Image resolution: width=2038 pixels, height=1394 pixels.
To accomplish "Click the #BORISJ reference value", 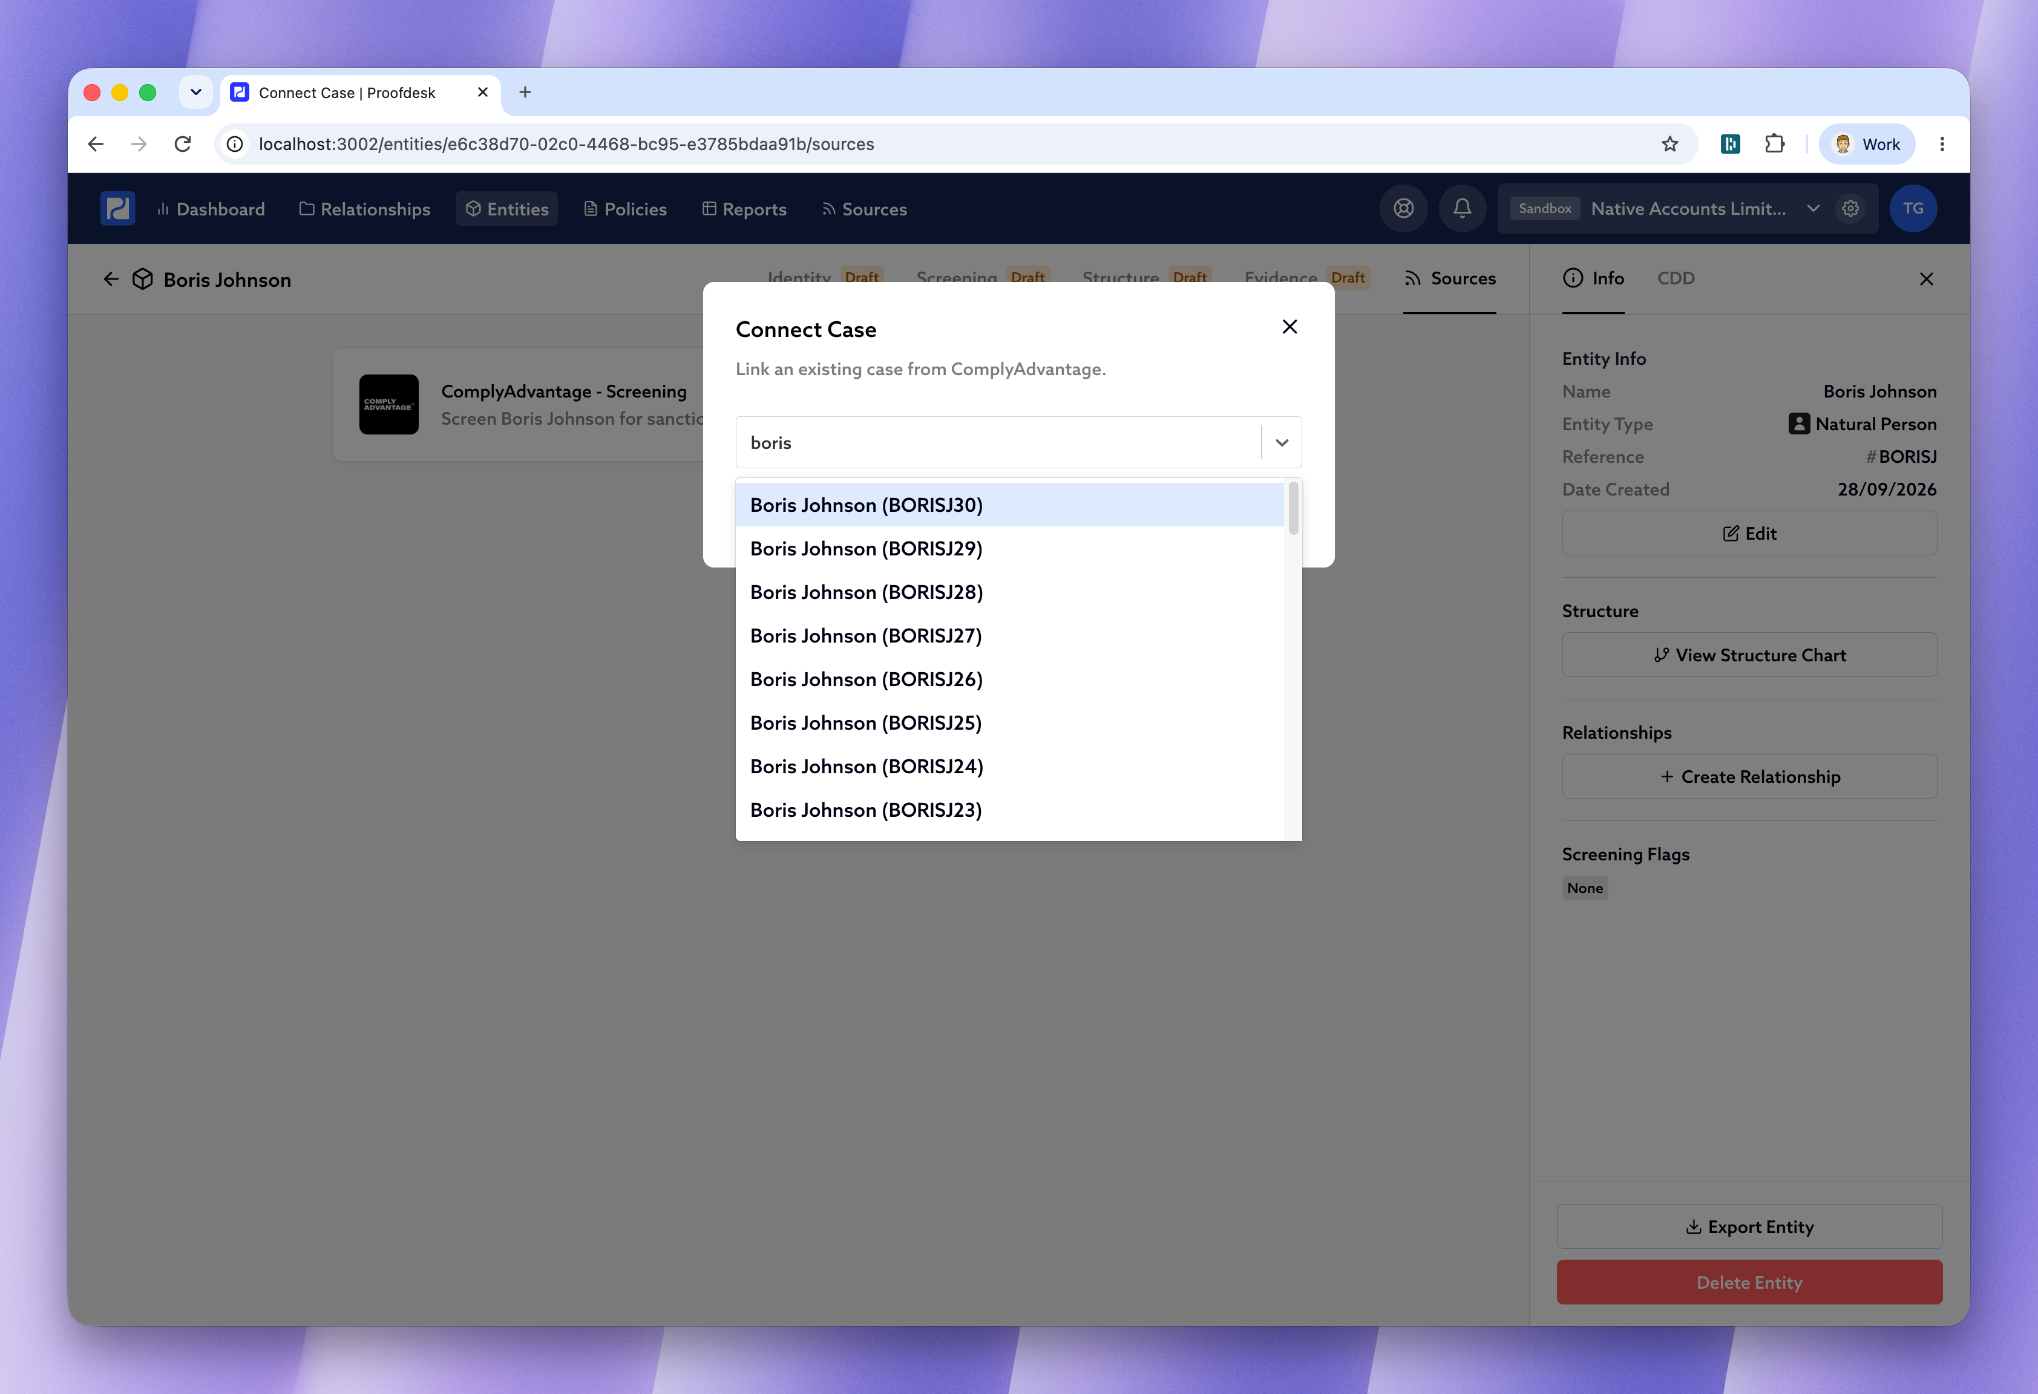I will click(1901, 457).
